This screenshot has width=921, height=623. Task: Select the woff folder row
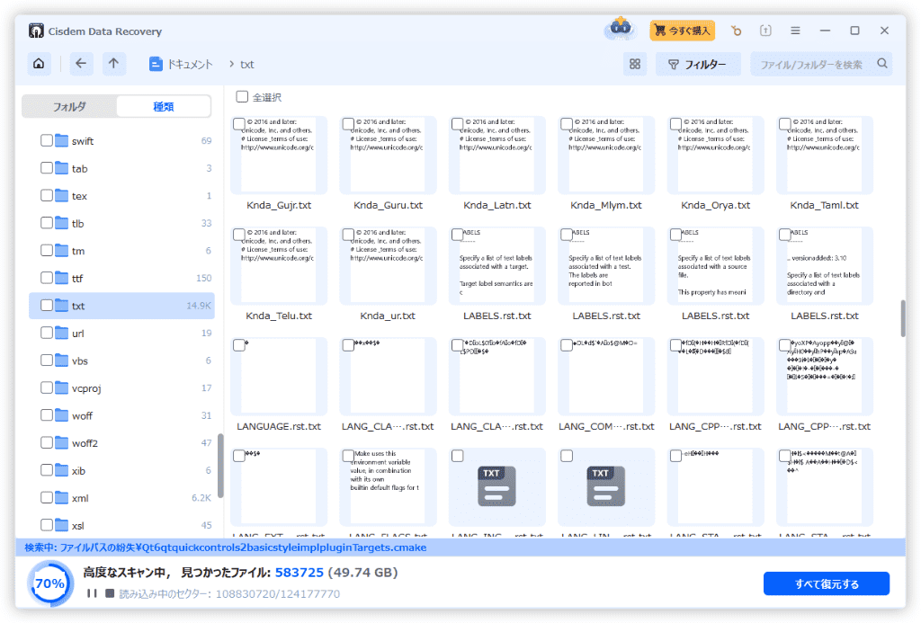click(121, 415)
